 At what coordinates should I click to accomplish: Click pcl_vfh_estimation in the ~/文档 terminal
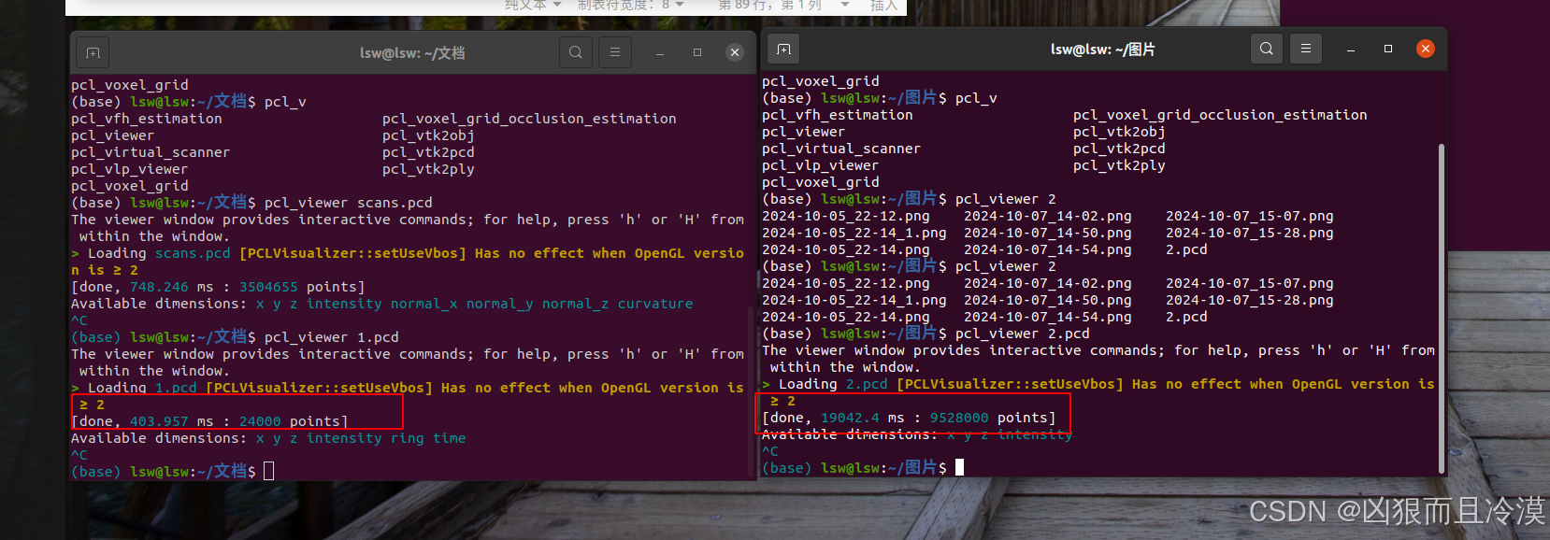point(147,119)
